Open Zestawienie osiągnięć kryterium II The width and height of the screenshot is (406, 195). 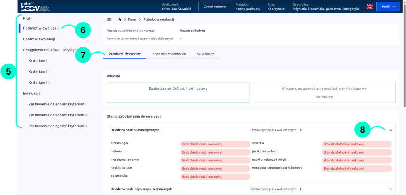(58, 115)
